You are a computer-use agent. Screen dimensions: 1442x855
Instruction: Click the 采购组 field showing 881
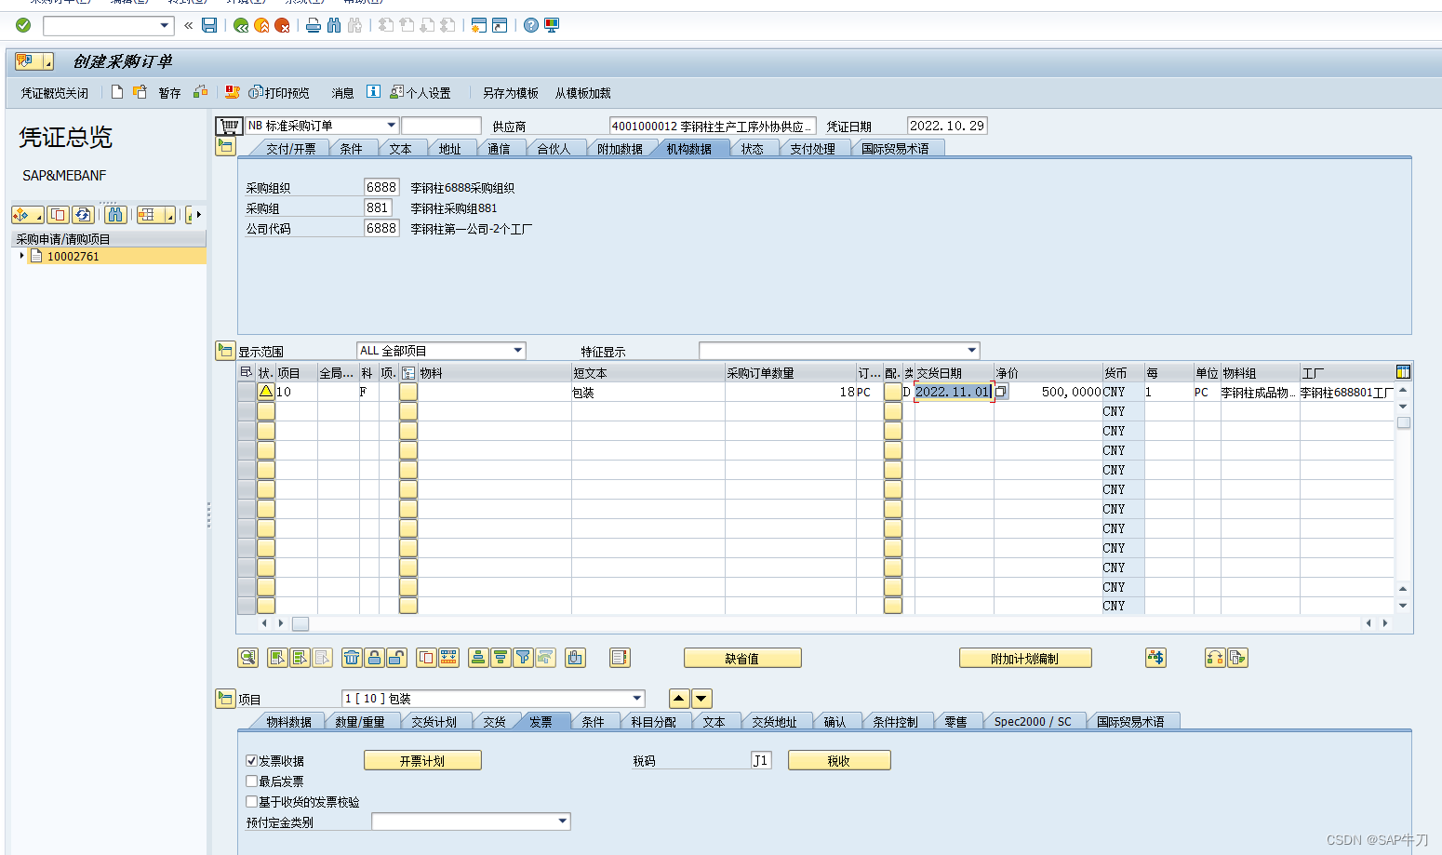378,207
